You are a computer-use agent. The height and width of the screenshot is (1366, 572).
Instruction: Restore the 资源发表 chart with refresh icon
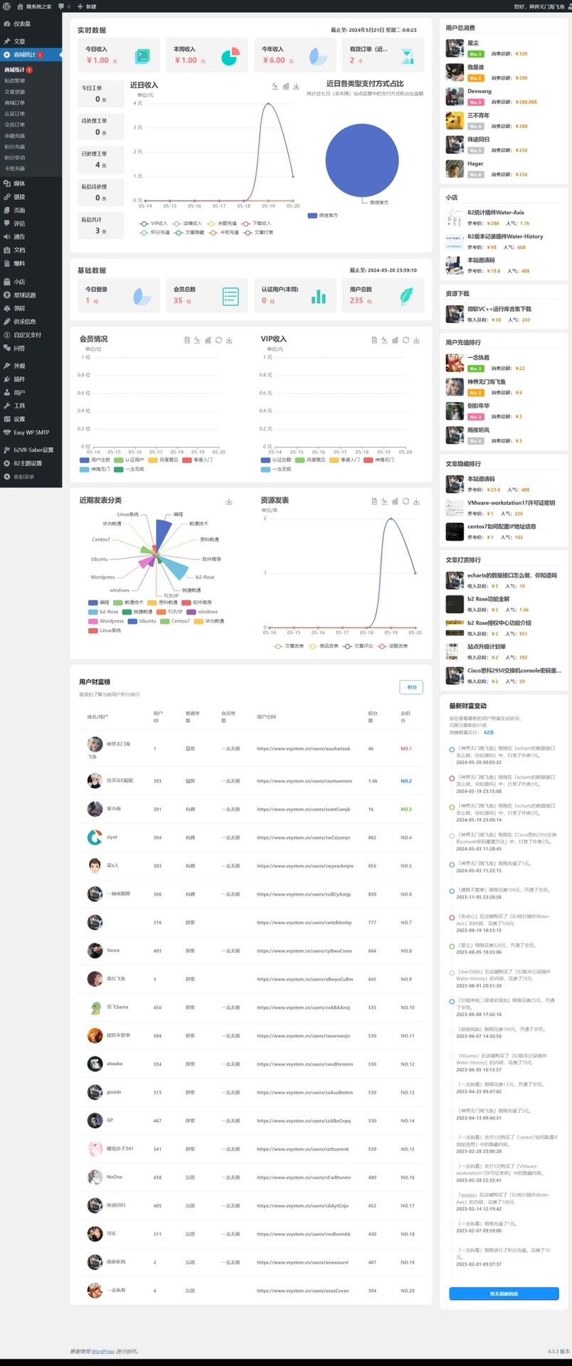tap(406, 502)
